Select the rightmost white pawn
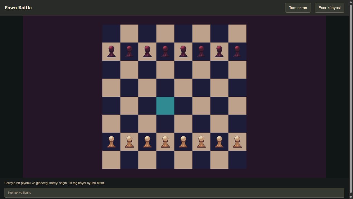This screenshot has height=199, width=353. 237,142
